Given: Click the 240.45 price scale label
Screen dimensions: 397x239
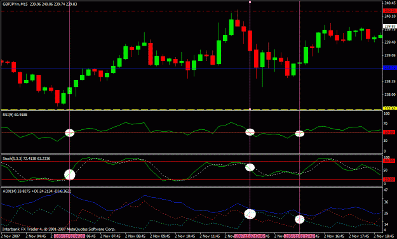Looking at the screenshot, I should (390, 3).
